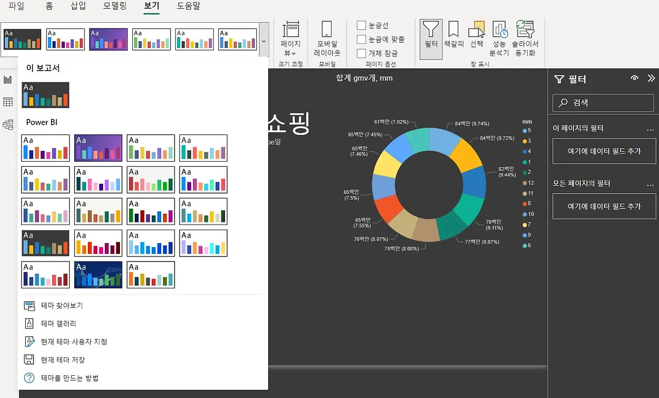Open the 도움말 tab
Image resolution: width=659 pixels, height=398 pixels.
point(188,6)
